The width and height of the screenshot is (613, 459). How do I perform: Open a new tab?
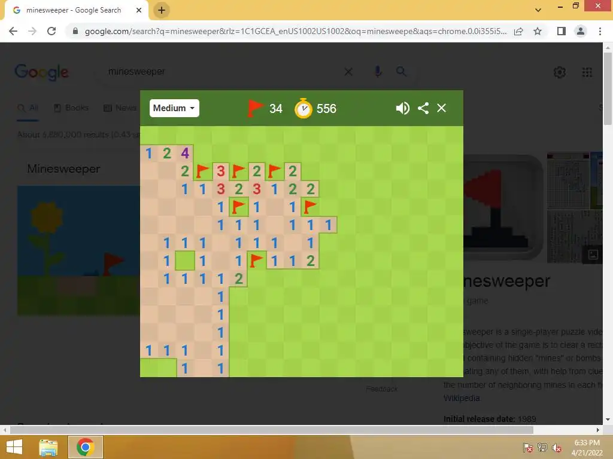(x=162, y=10)
